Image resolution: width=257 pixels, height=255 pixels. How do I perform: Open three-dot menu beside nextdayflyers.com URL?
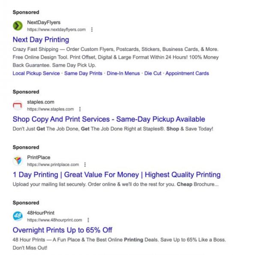(92, 30)
